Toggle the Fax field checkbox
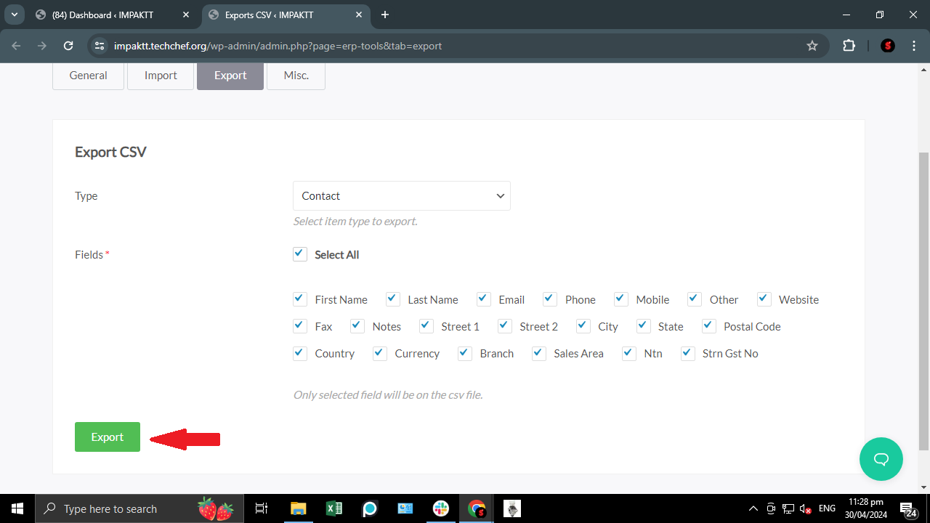 pyautogui.click(x=300, y=326)
